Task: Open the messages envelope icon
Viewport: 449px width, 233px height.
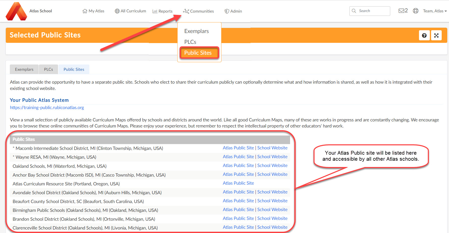Action: point(401,11)
